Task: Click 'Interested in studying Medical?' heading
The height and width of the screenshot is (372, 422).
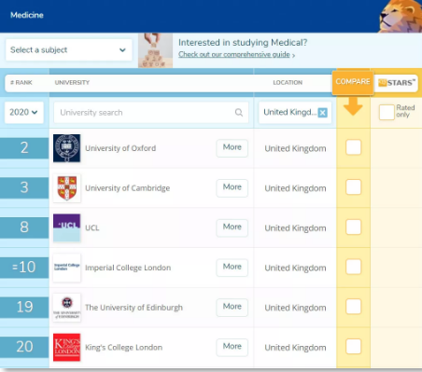Action: tap(243, 43)
